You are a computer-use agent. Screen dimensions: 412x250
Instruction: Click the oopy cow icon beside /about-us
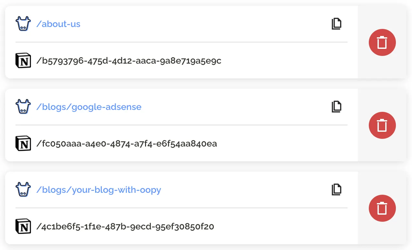pyautogui.click(x=23, y=24)
